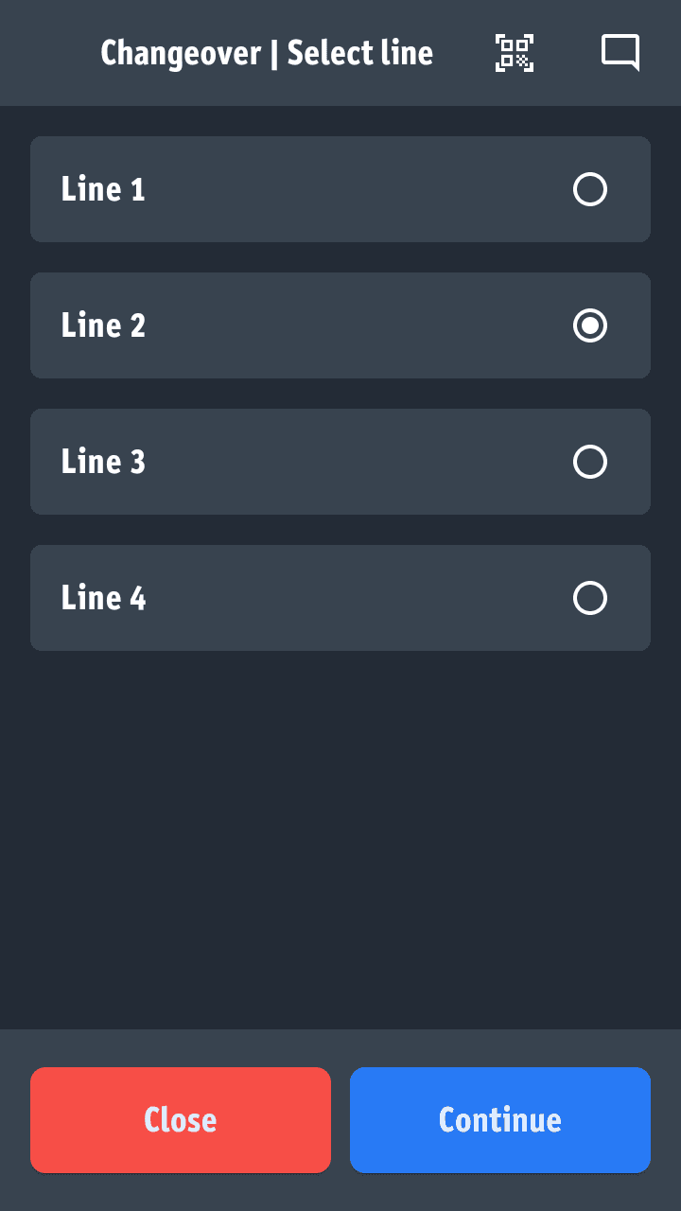Deselect Line 2 by tapping its radio button

pyautogui.click(x=589, y=325)
